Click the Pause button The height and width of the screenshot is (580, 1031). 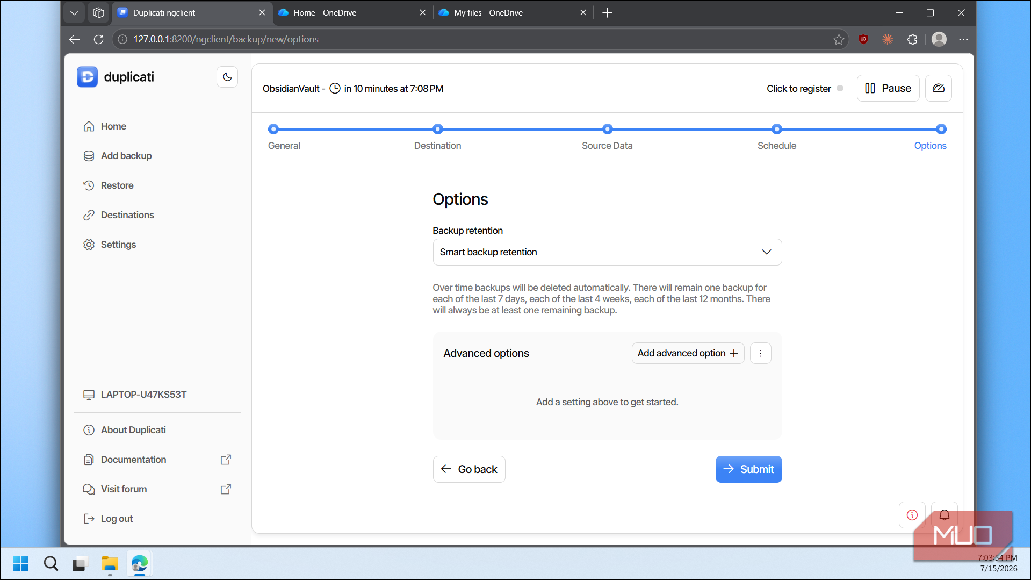[888, 88]
